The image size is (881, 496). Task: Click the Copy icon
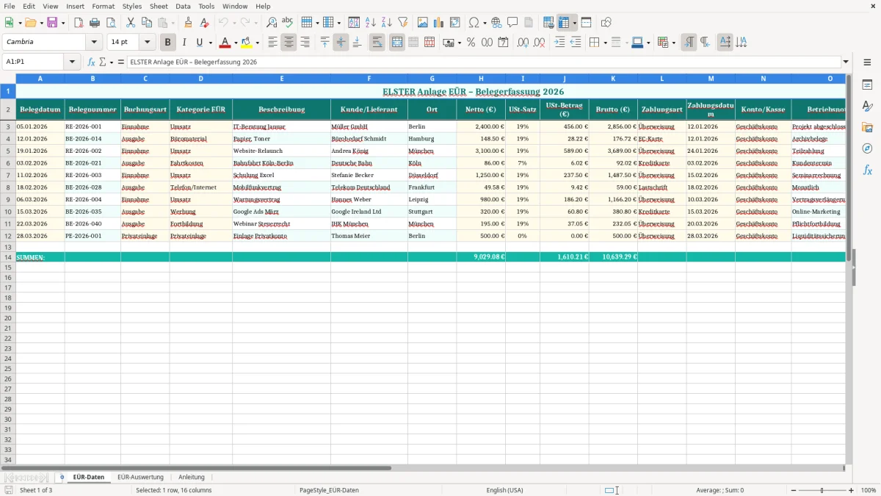click(147, 23)
